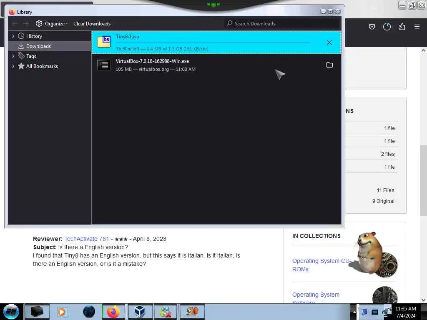The height and width of the screenshot is (320, 427).
Task: Open the two-people taskbar icon
Action: tap(165, 312)
